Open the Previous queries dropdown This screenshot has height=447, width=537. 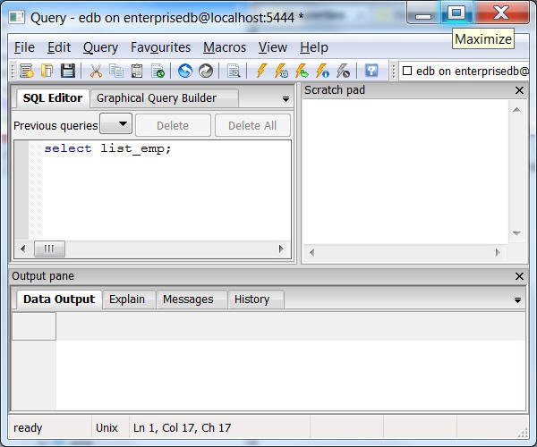coord(116,123)
